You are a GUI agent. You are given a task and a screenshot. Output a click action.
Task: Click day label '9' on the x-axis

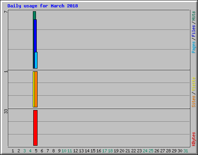59,151
